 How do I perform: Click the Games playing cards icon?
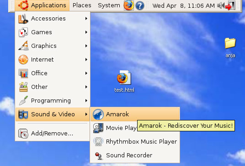click(23, 32)
